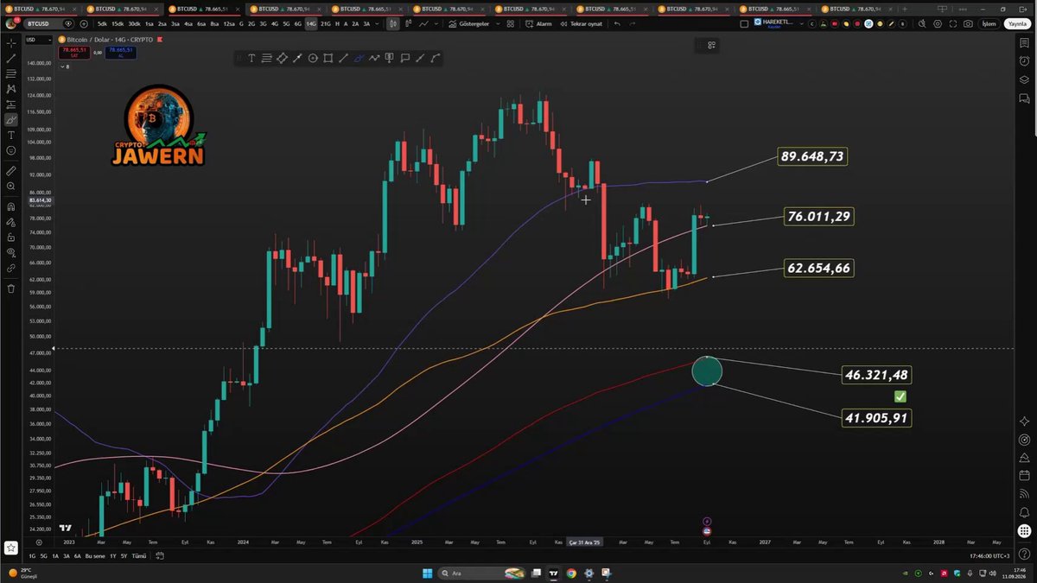1037x583 pixels.
Task: Open the emoji icons tool in left sidebar
Action: tap(11, 150)
